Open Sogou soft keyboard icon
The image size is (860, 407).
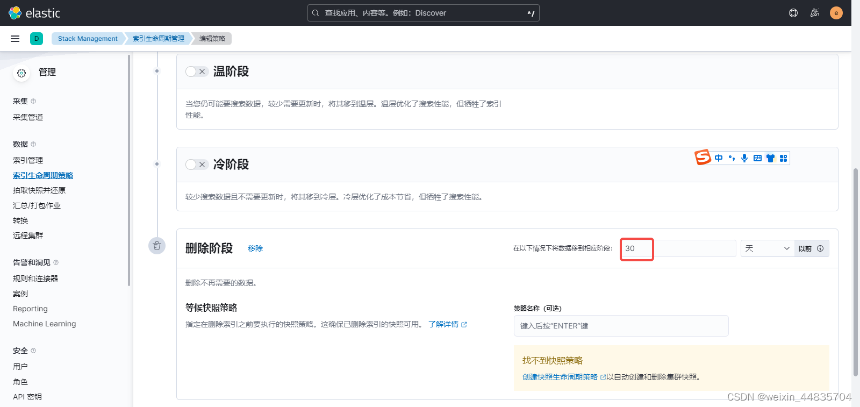click(757, 158)
